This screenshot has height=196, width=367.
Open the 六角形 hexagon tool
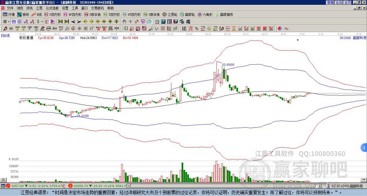[x=205, y=14]
